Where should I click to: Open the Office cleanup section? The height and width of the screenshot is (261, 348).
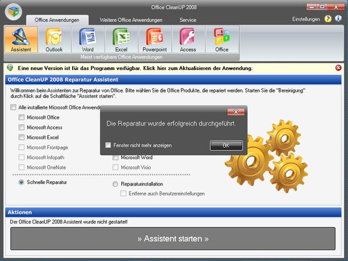point(222,40)
